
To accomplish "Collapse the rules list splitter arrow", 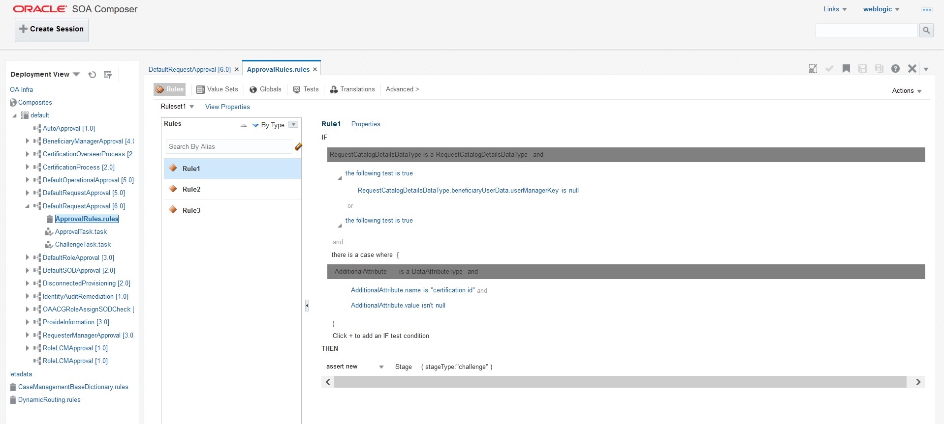I will tap(307, 305).
